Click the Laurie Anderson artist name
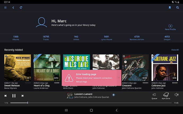 tap(41, 88)
